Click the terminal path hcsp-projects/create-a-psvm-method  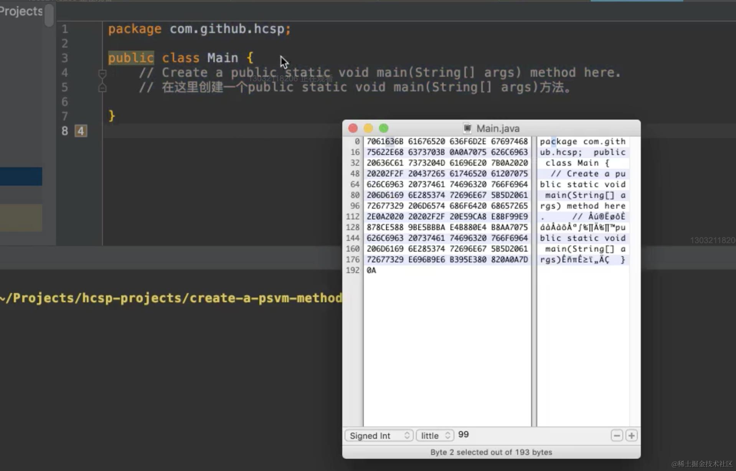tap(212, 298)
